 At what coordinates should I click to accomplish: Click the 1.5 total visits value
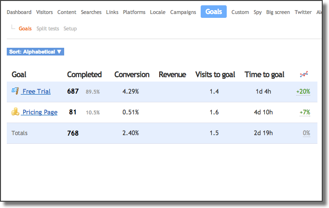pyautogui.click(x=214, y=133)
